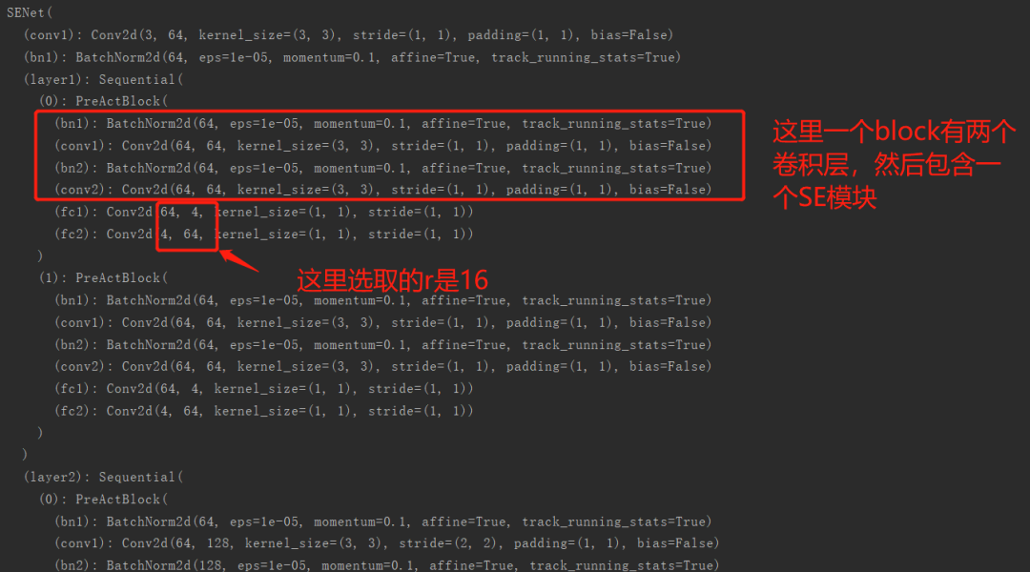1030x572 pixels.
Task: Click the BatchNorm2d(128 line at the bottom
Action: click(387, 564)
